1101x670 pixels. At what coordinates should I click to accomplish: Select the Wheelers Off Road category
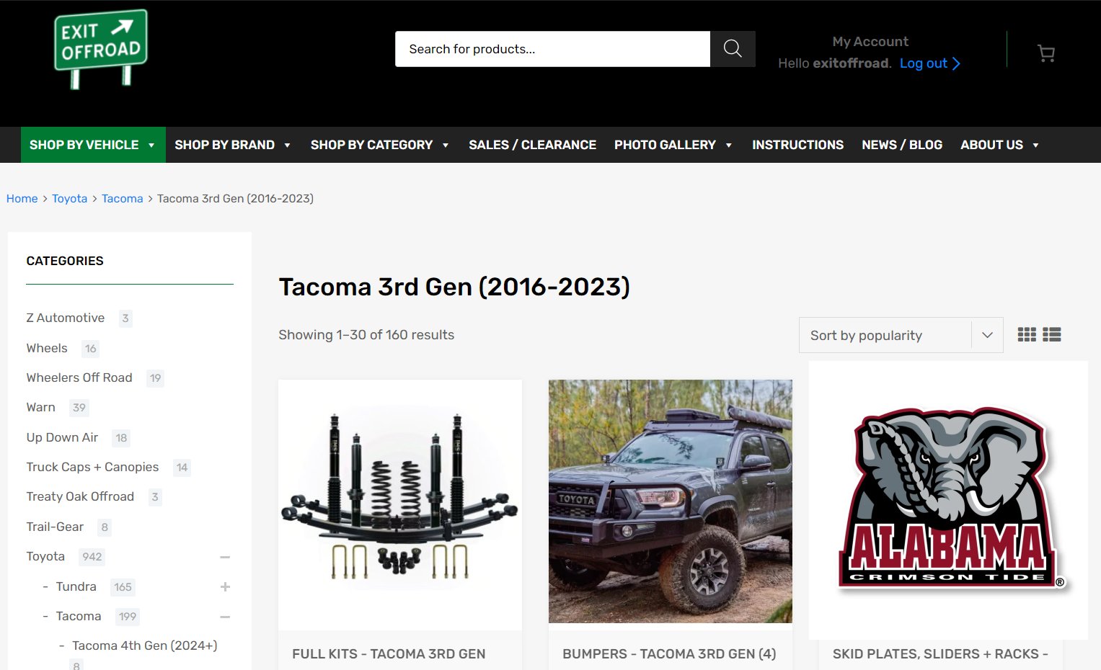(79, 378)
